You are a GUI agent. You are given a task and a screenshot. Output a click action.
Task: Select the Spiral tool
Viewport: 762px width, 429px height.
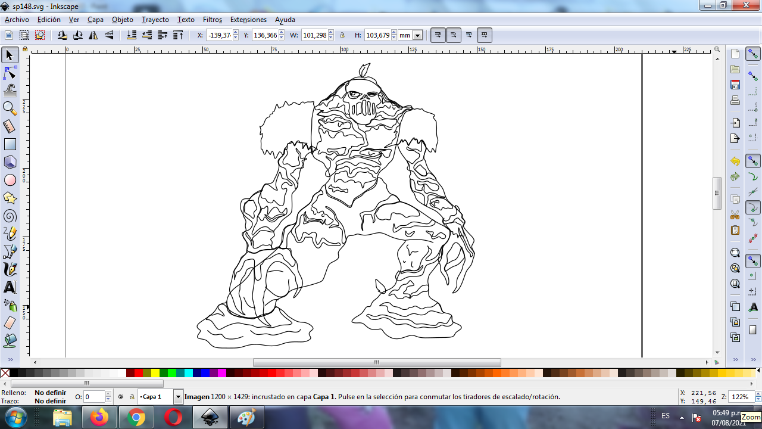tap(10, 216)
